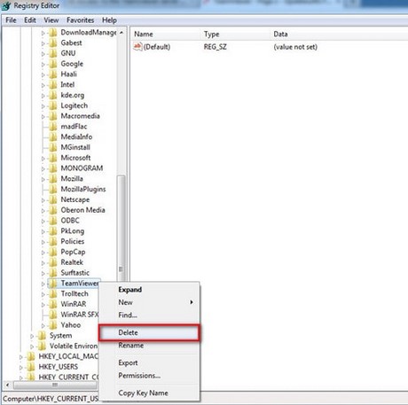Click the kde.org folder icon

coord(53,95)
